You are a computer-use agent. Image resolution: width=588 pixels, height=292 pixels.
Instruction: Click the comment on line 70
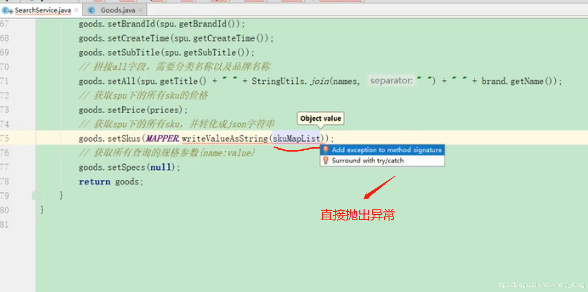coord(174,67)
